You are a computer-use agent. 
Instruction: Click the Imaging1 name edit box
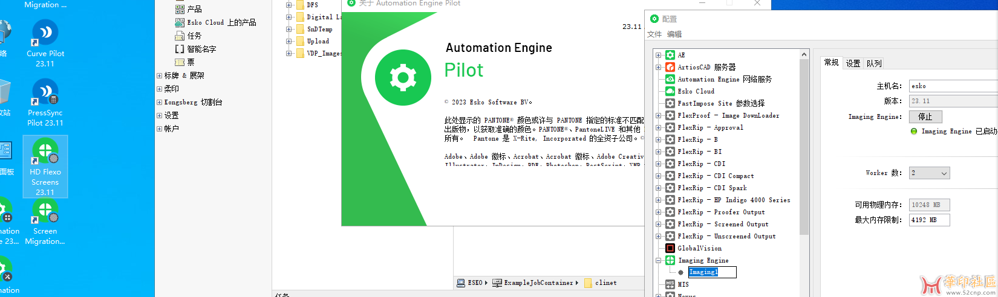[x=712, y=272]
